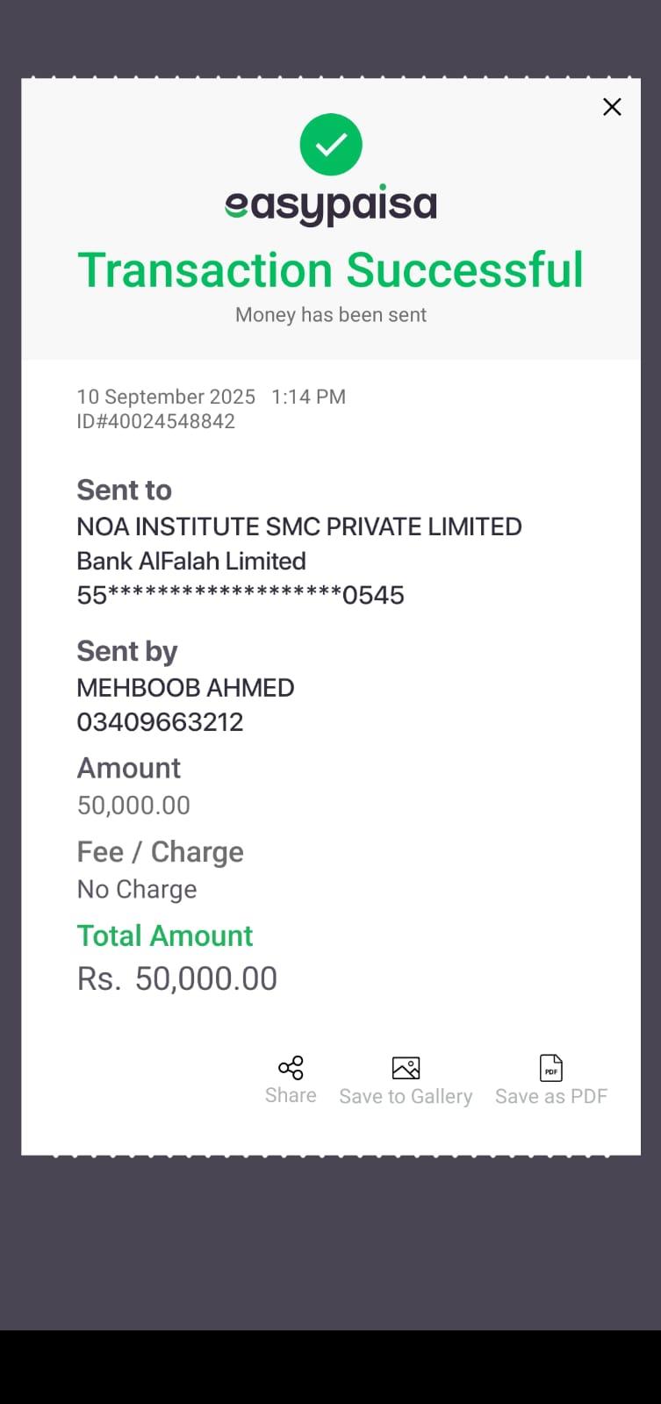The height and width of the screenshot is (1404, 661).
Task: Click the 10 September 2025 date
Action: (x=166, y=397)
